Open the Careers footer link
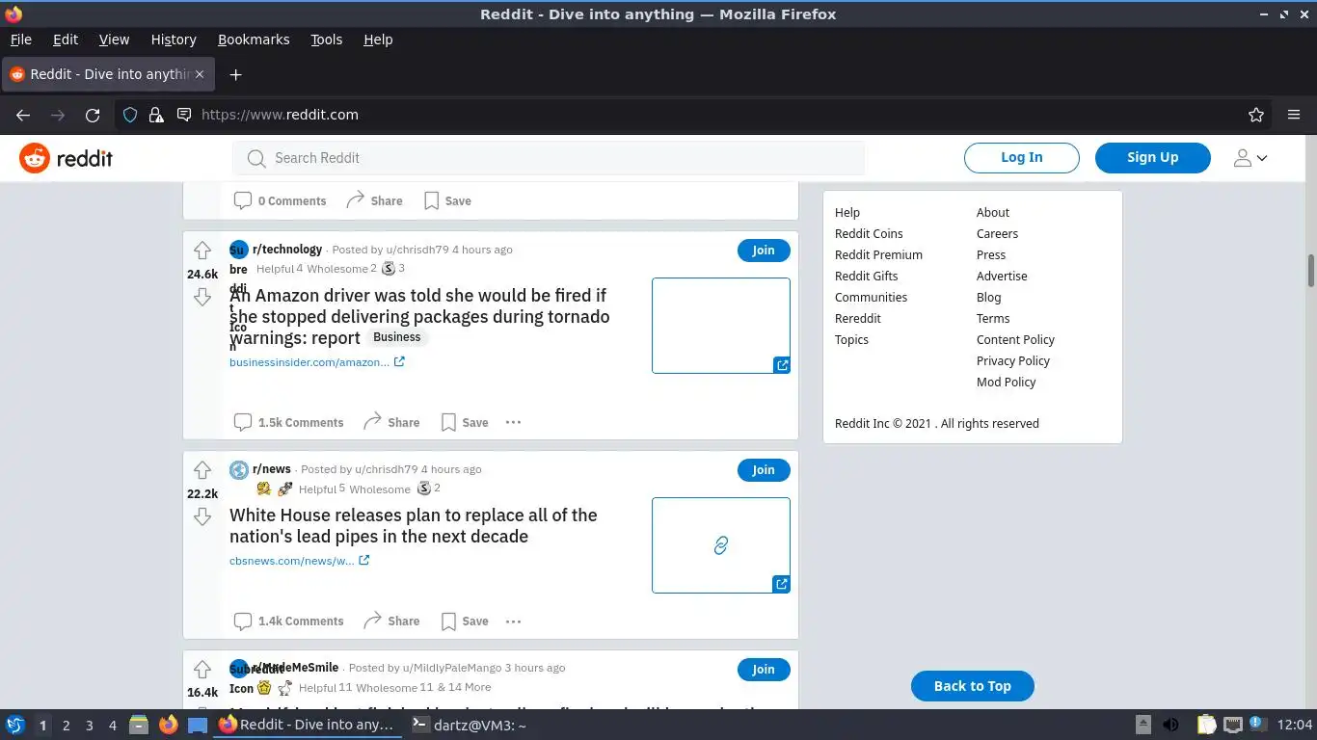Image resolution: width=1317 pixels, height=740 pixels. click(997, 234)
